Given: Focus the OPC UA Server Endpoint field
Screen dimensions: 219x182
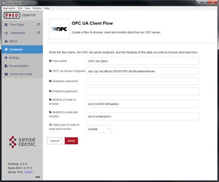Looking at the screenshot, I should pos(143,71).
